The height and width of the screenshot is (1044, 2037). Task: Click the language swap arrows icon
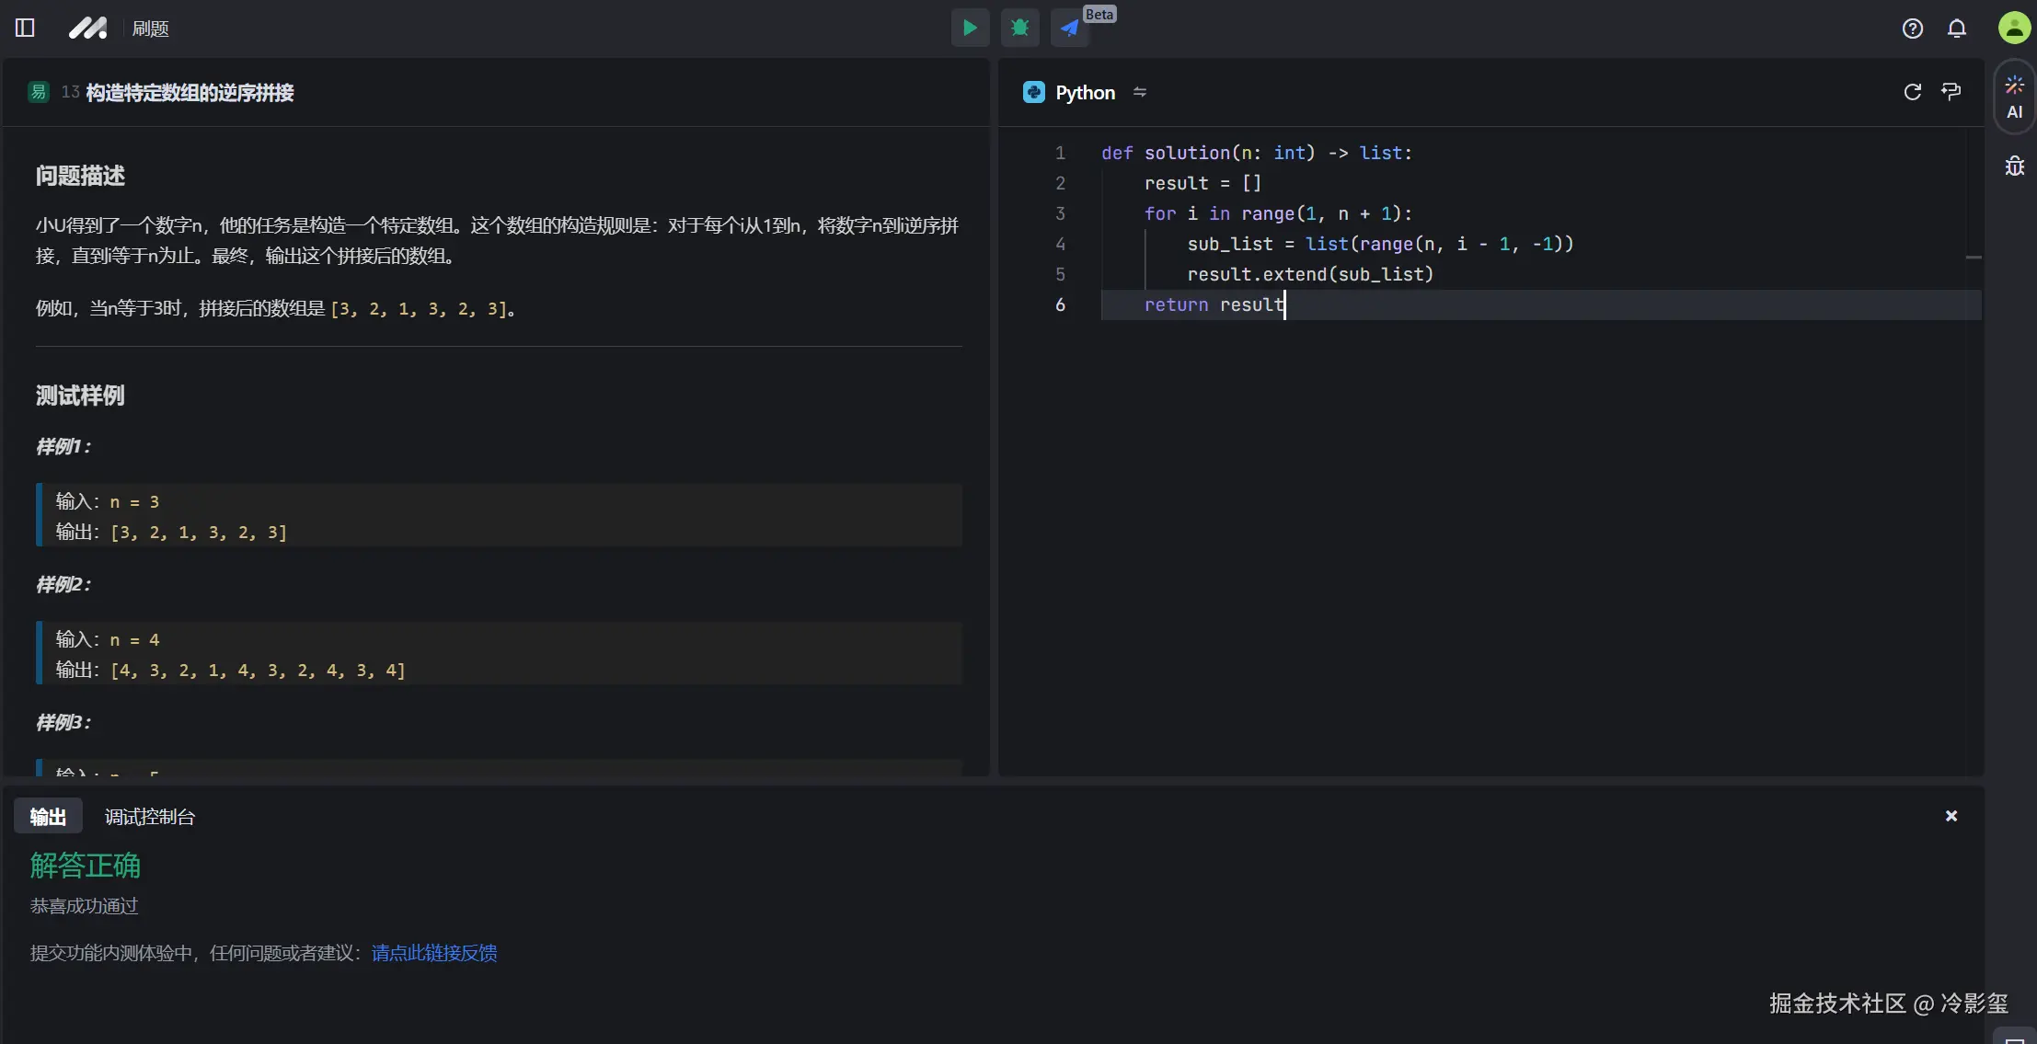click(x=1140, y=92)
